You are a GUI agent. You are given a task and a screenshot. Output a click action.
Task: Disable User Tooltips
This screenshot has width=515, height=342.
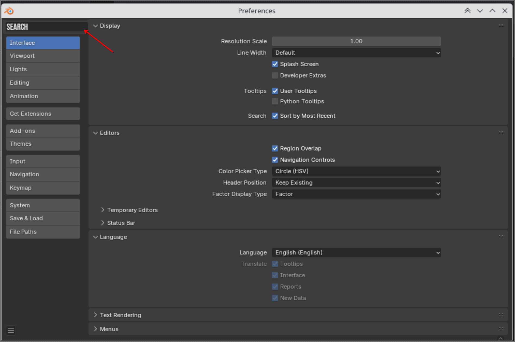pyautogui.click(x=275, y=91)
